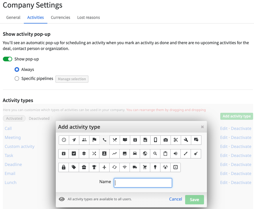The image size is (254, 209).
Task: Show the Deactivated activity types
Action: [x=39, y=118]
